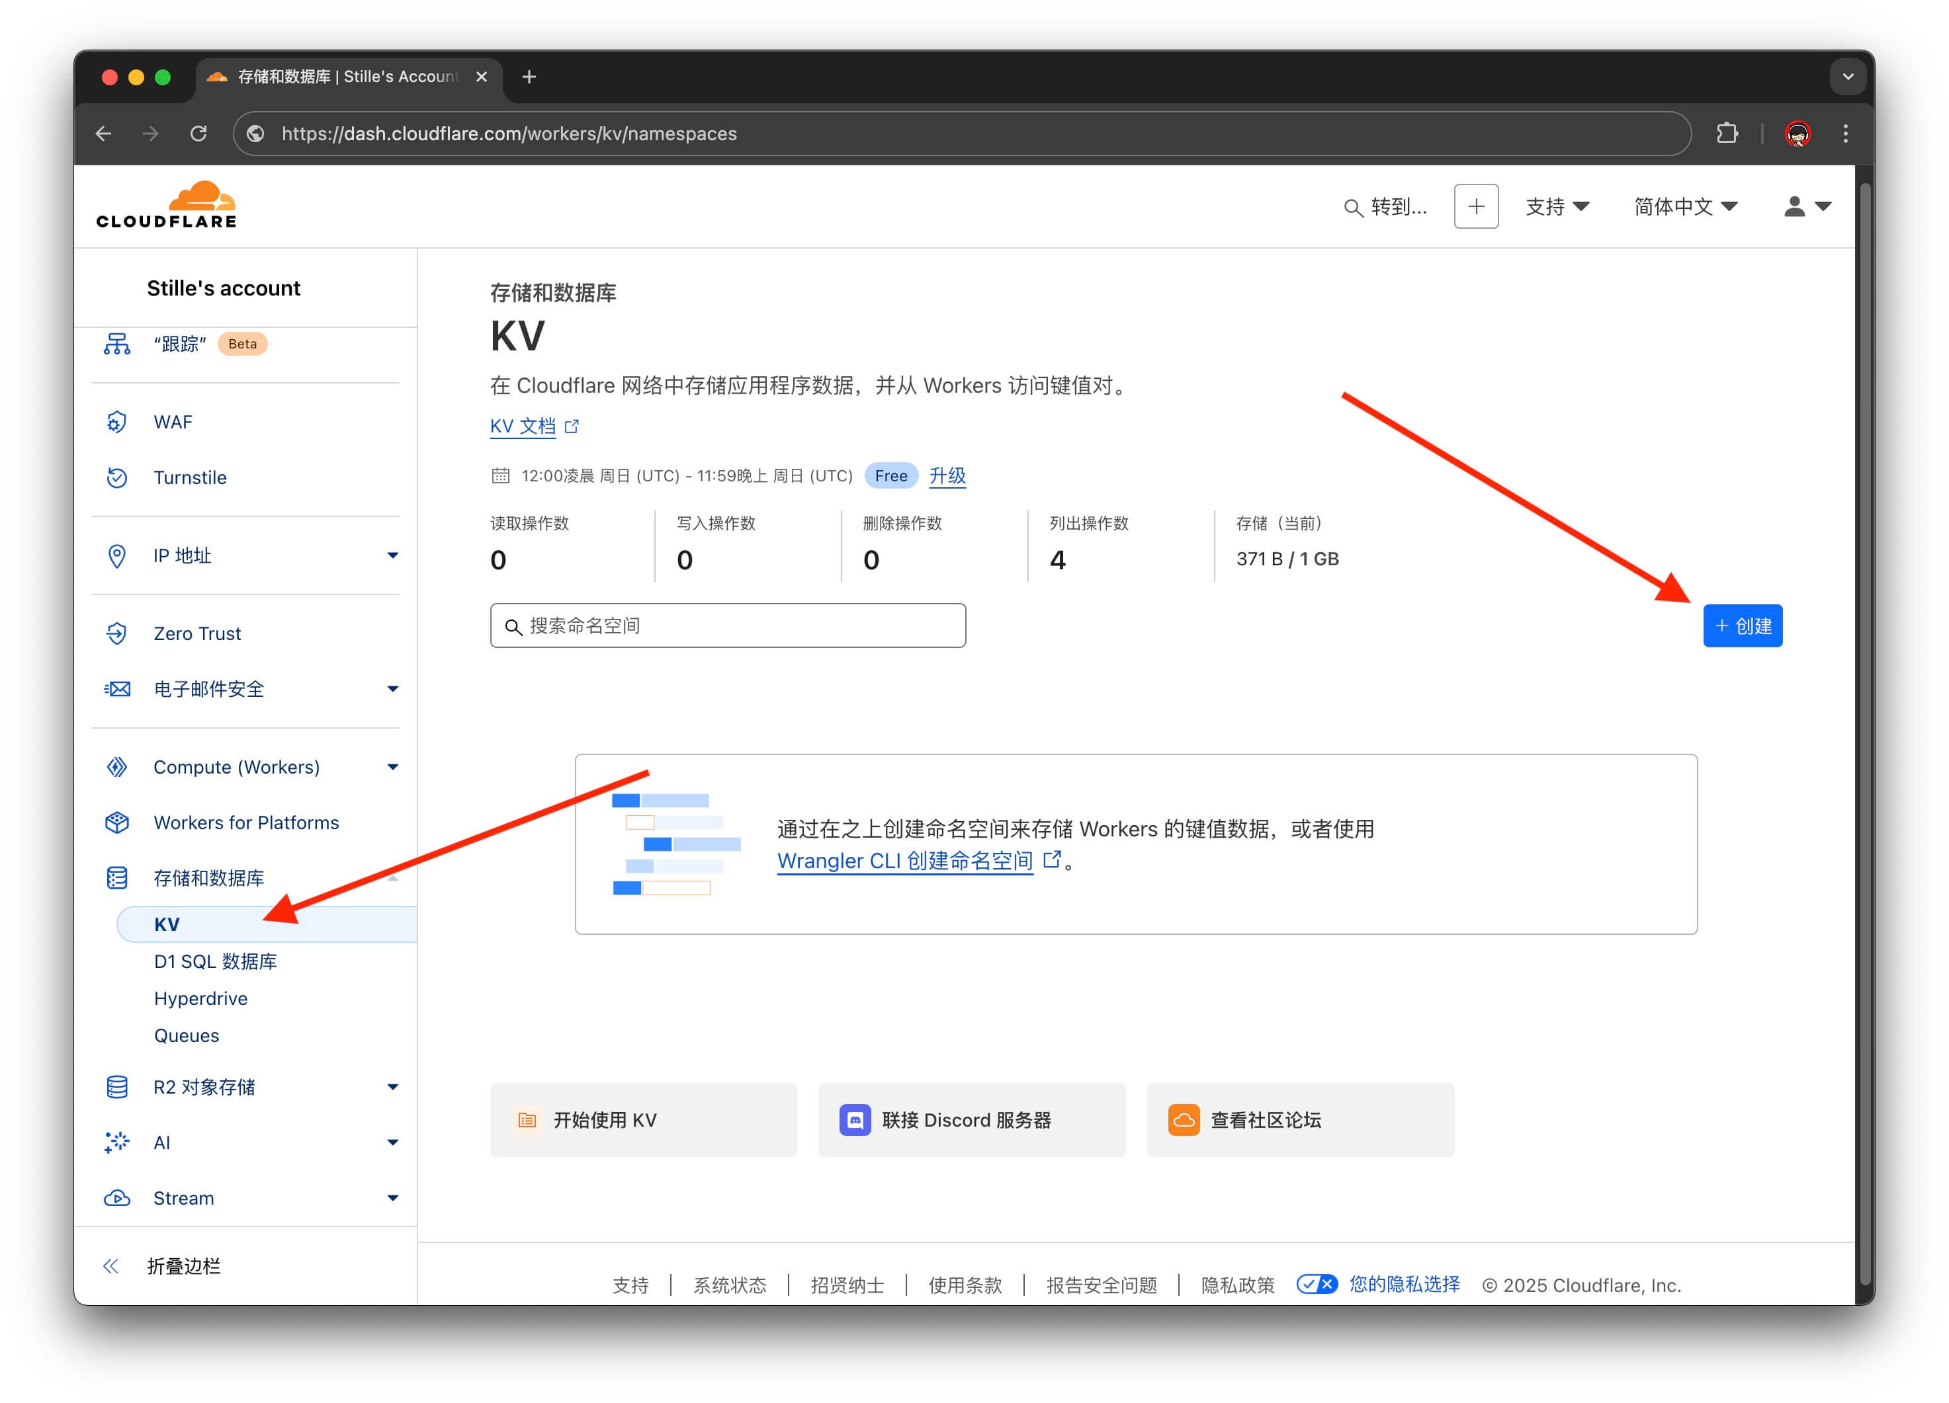The width and height of the screenshot is (1949, 1403).
Task: Click the site info icon in address bar
Action: [255, 133]
